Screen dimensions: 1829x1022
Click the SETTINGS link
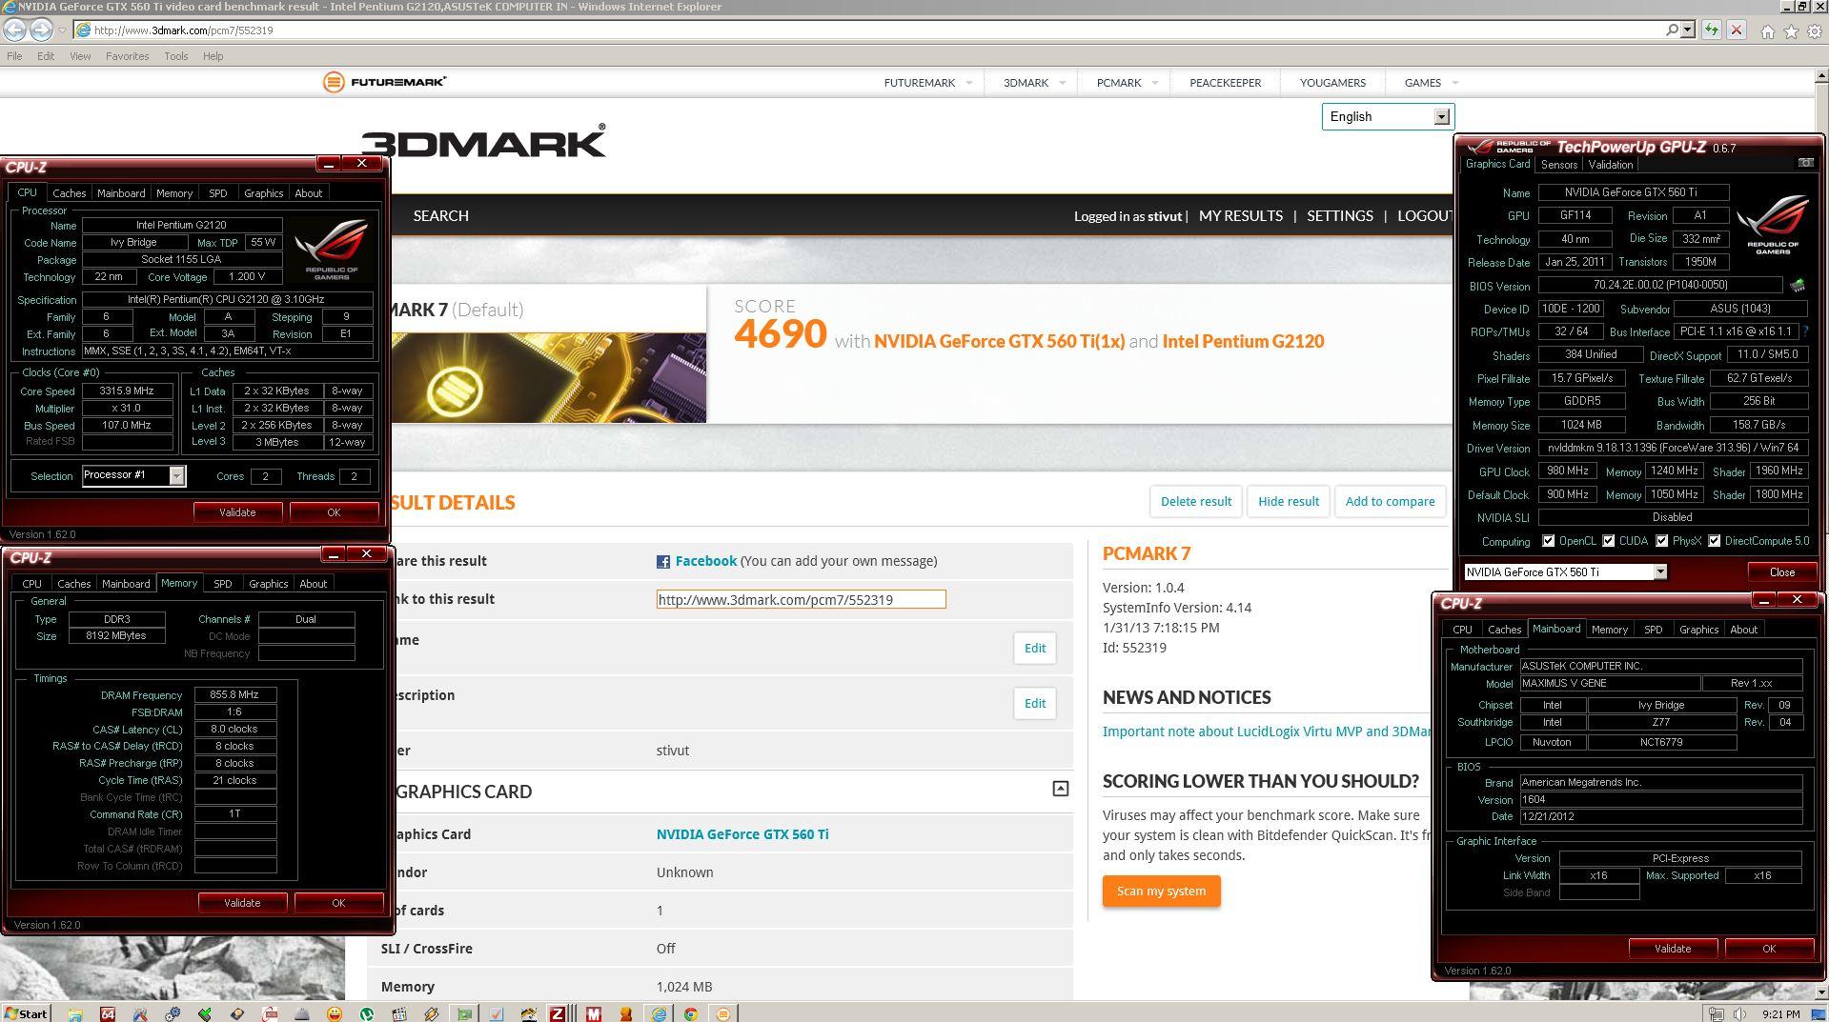coord(1339,216)
